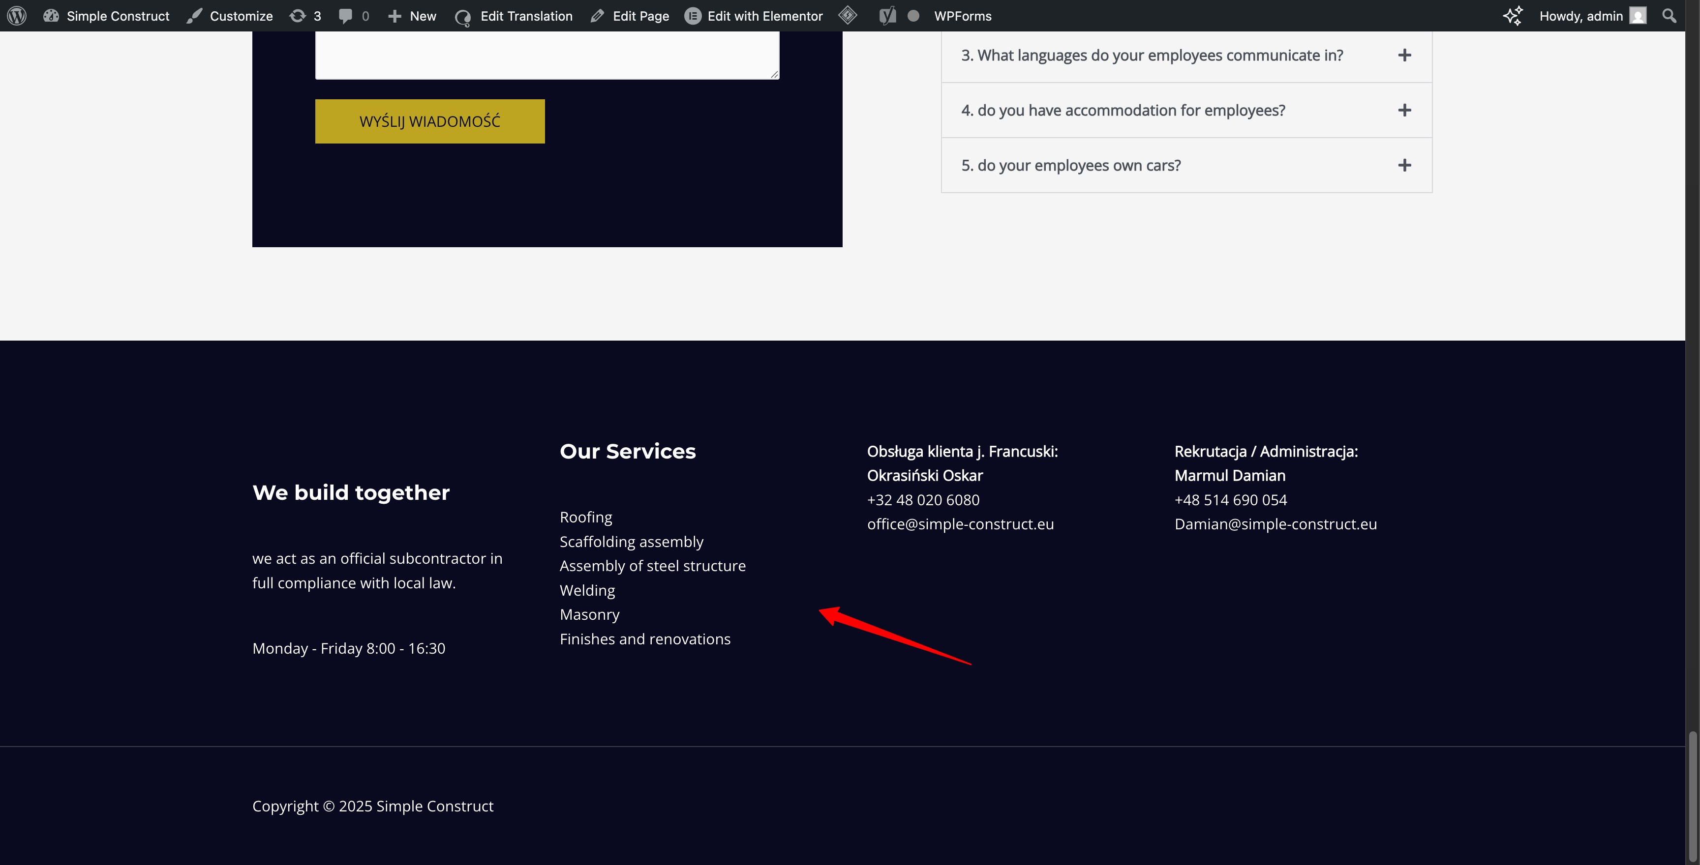Click the page vertical scrollbar thumb
The image size is (1700, 865).
[x=1693, y=797]
